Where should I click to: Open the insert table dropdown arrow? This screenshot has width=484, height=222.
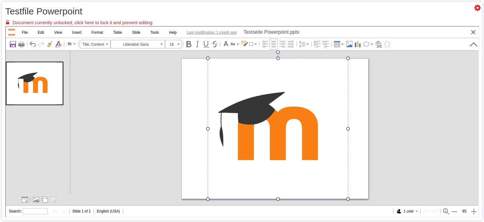click(343, 44)
